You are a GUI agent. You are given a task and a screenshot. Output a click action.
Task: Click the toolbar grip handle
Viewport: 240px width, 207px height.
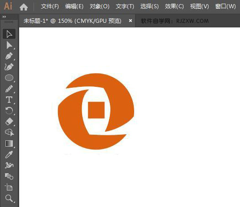9,22
